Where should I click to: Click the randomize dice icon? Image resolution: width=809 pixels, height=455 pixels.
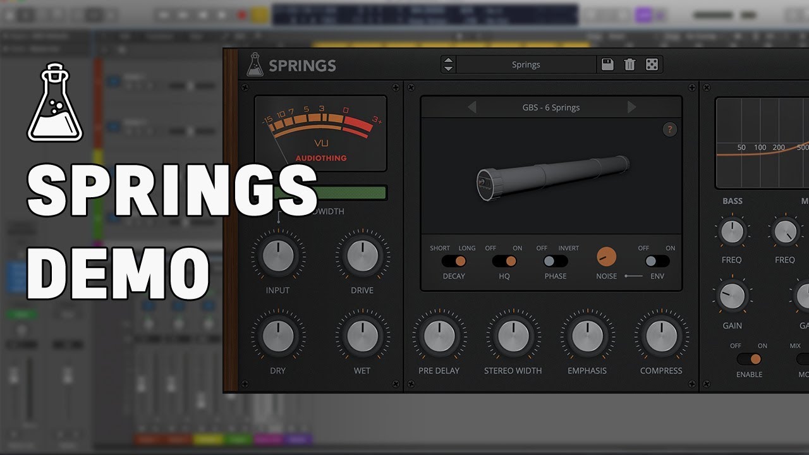652,64
